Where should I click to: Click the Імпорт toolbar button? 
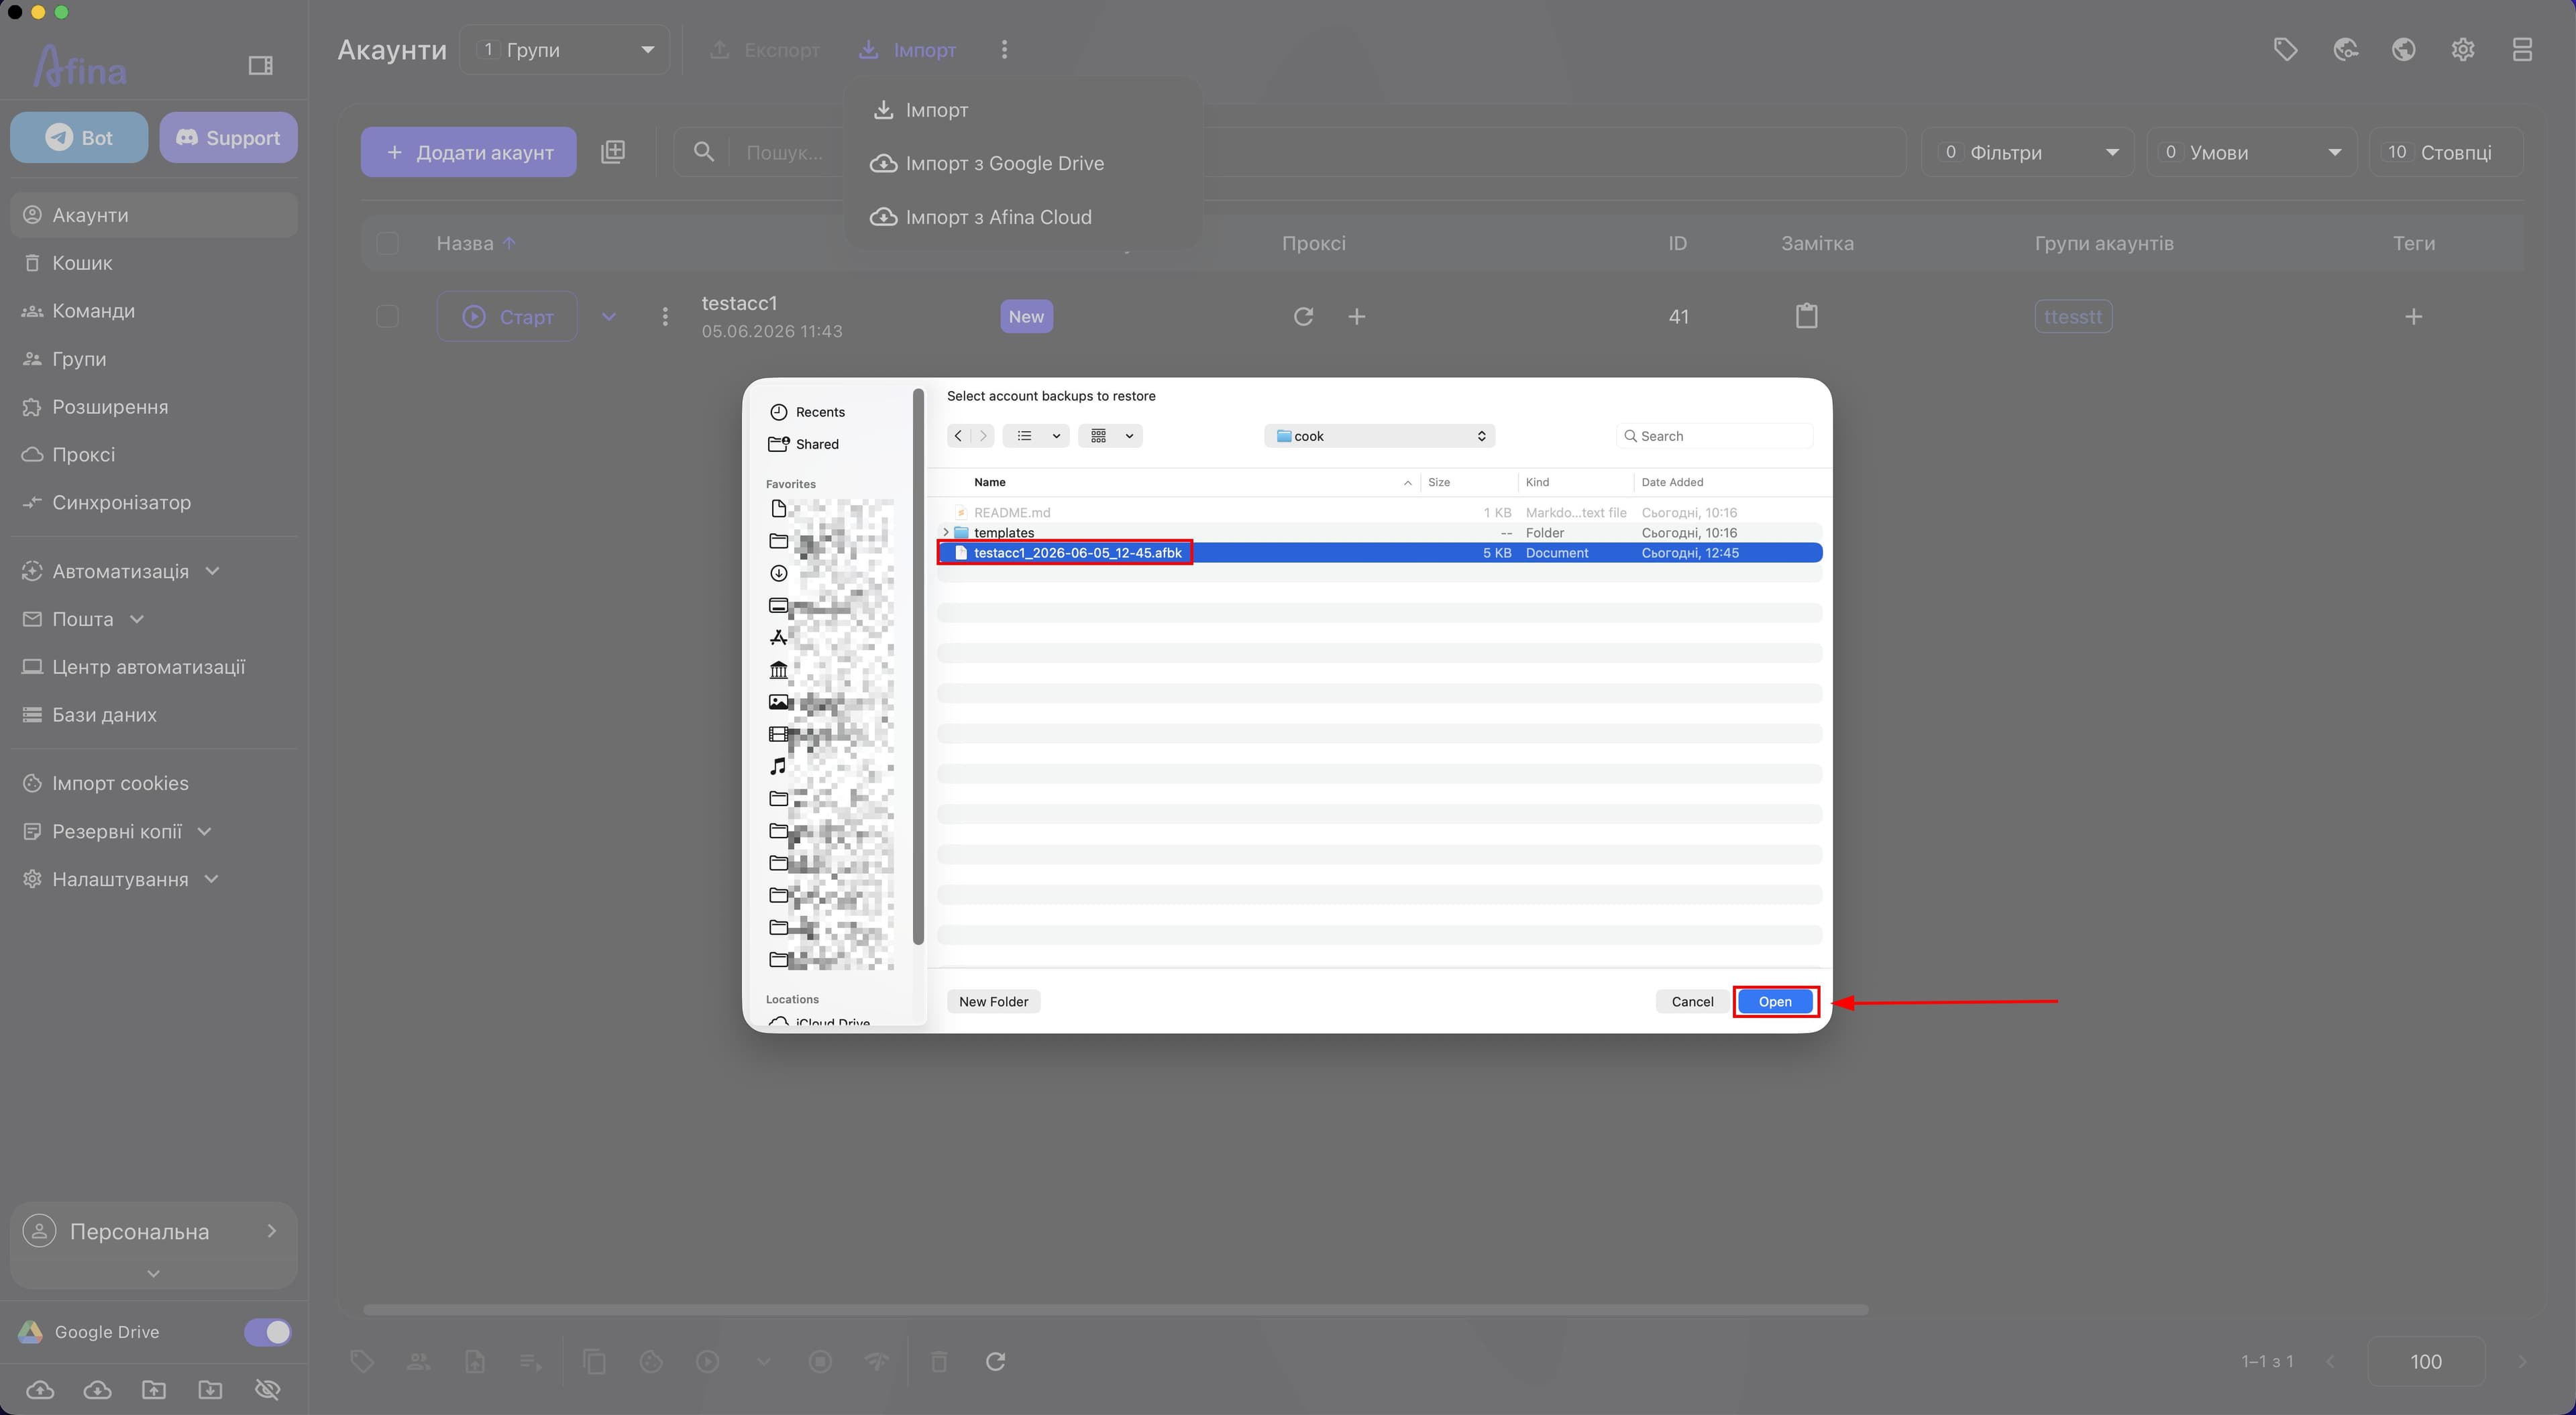(x=907, y=49)
